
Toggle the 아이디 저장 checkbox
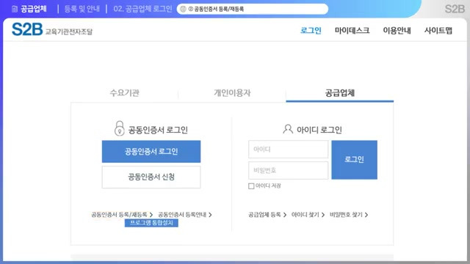[x=251, y=186]
